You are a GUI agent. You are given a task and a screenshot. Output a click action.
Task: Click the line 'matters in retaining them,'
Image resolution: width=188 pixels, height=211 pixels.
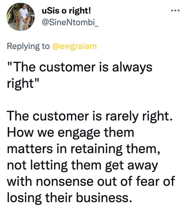pyautogui.click(x=83, y=149)
